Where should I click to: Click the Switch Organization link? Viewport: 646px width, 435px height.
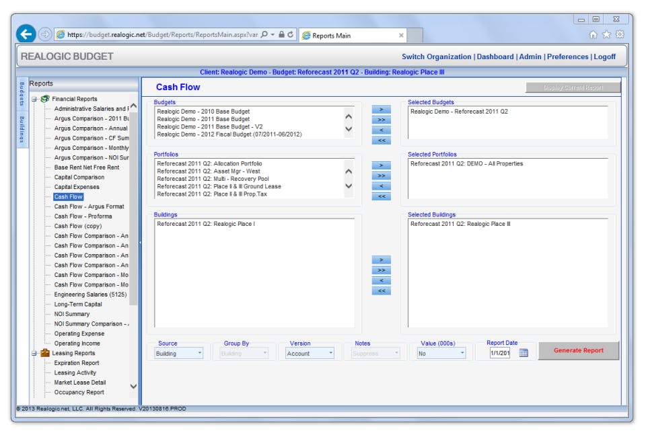pyautogui.click(x=436, y=56)
